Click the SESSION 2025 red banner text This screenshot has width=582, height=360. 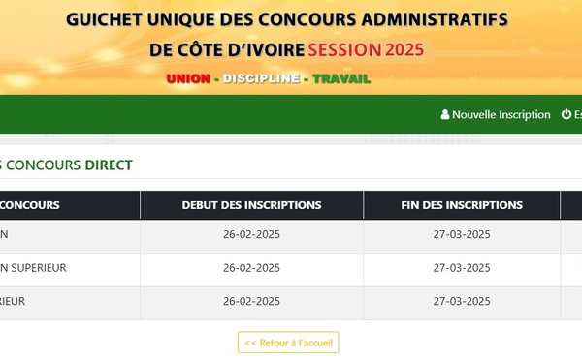pyautogui.click(x=366, y=50)
